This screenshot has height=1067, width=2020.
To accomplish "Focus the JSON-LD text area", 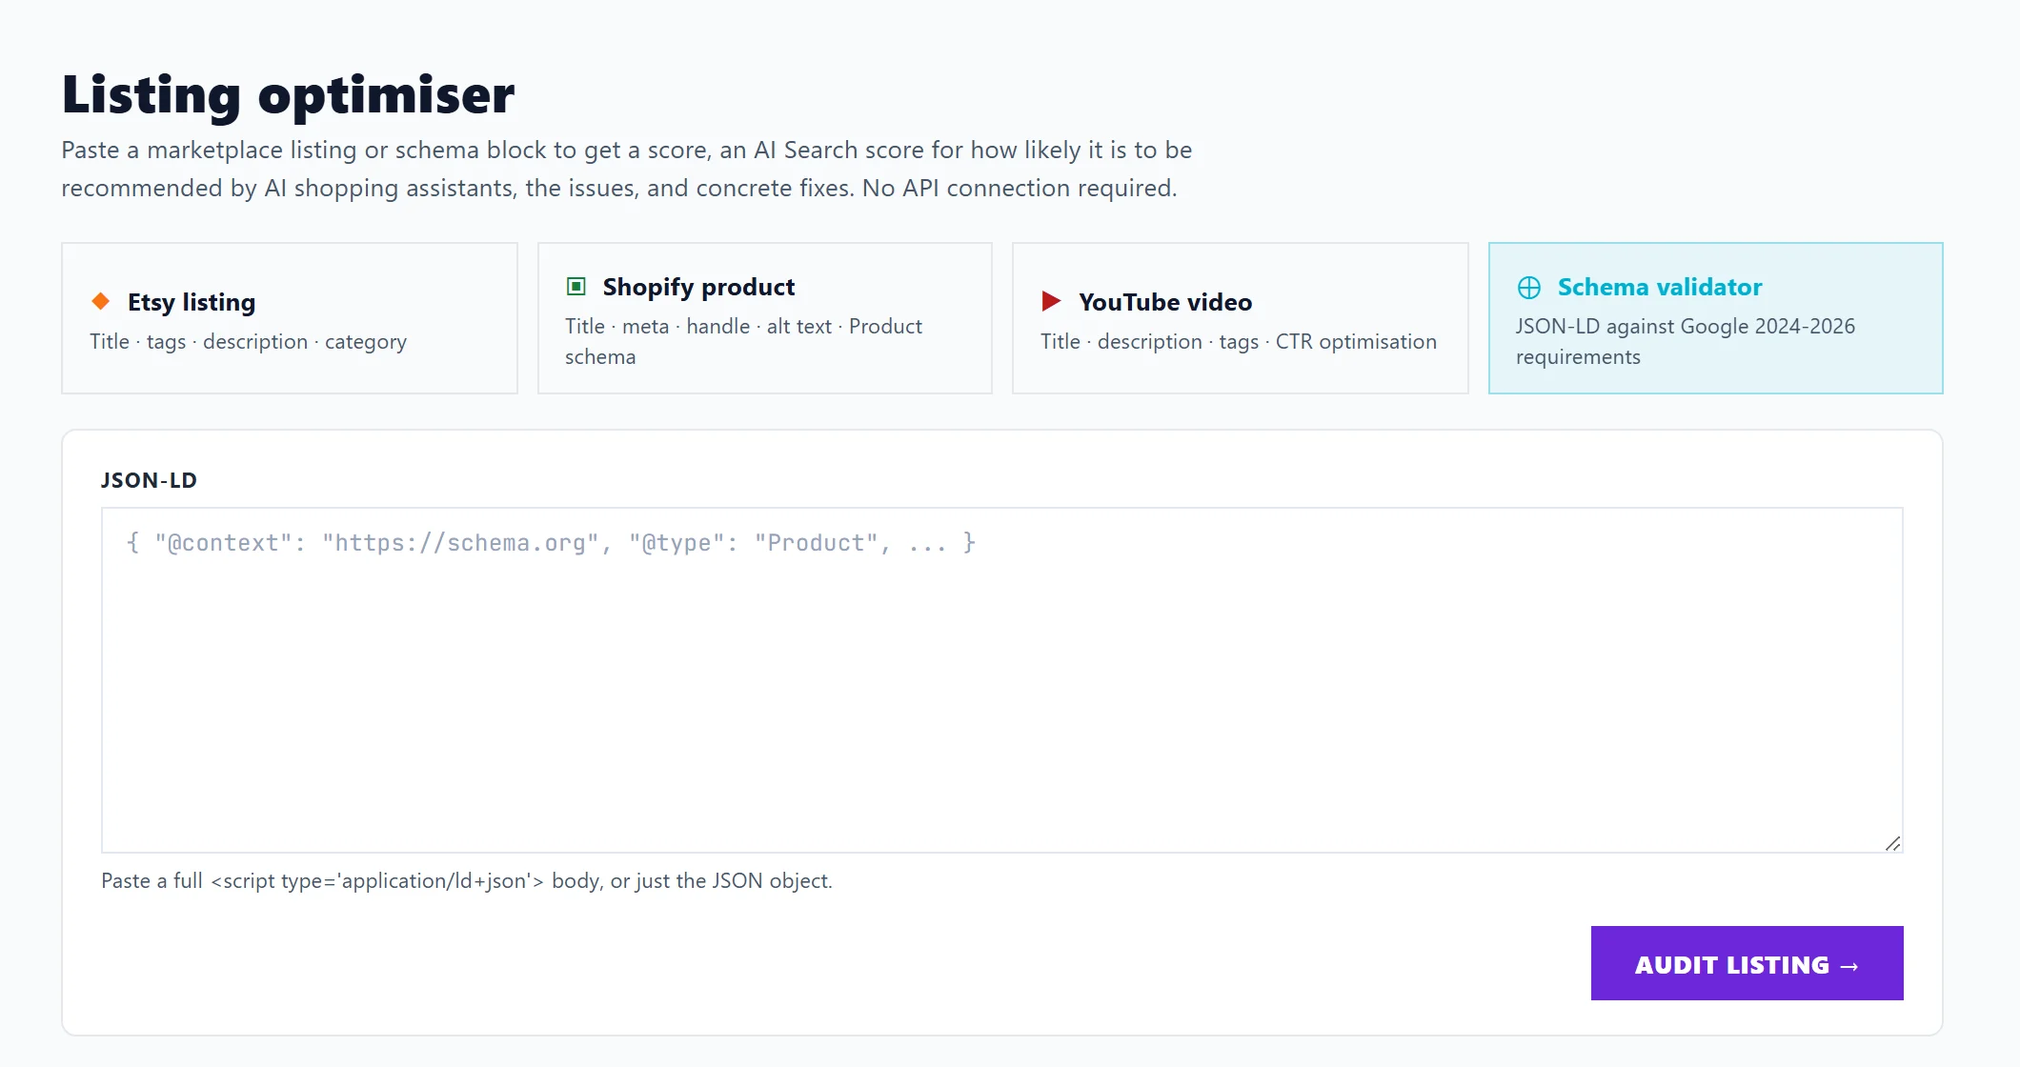I will tap(1002, 679).
